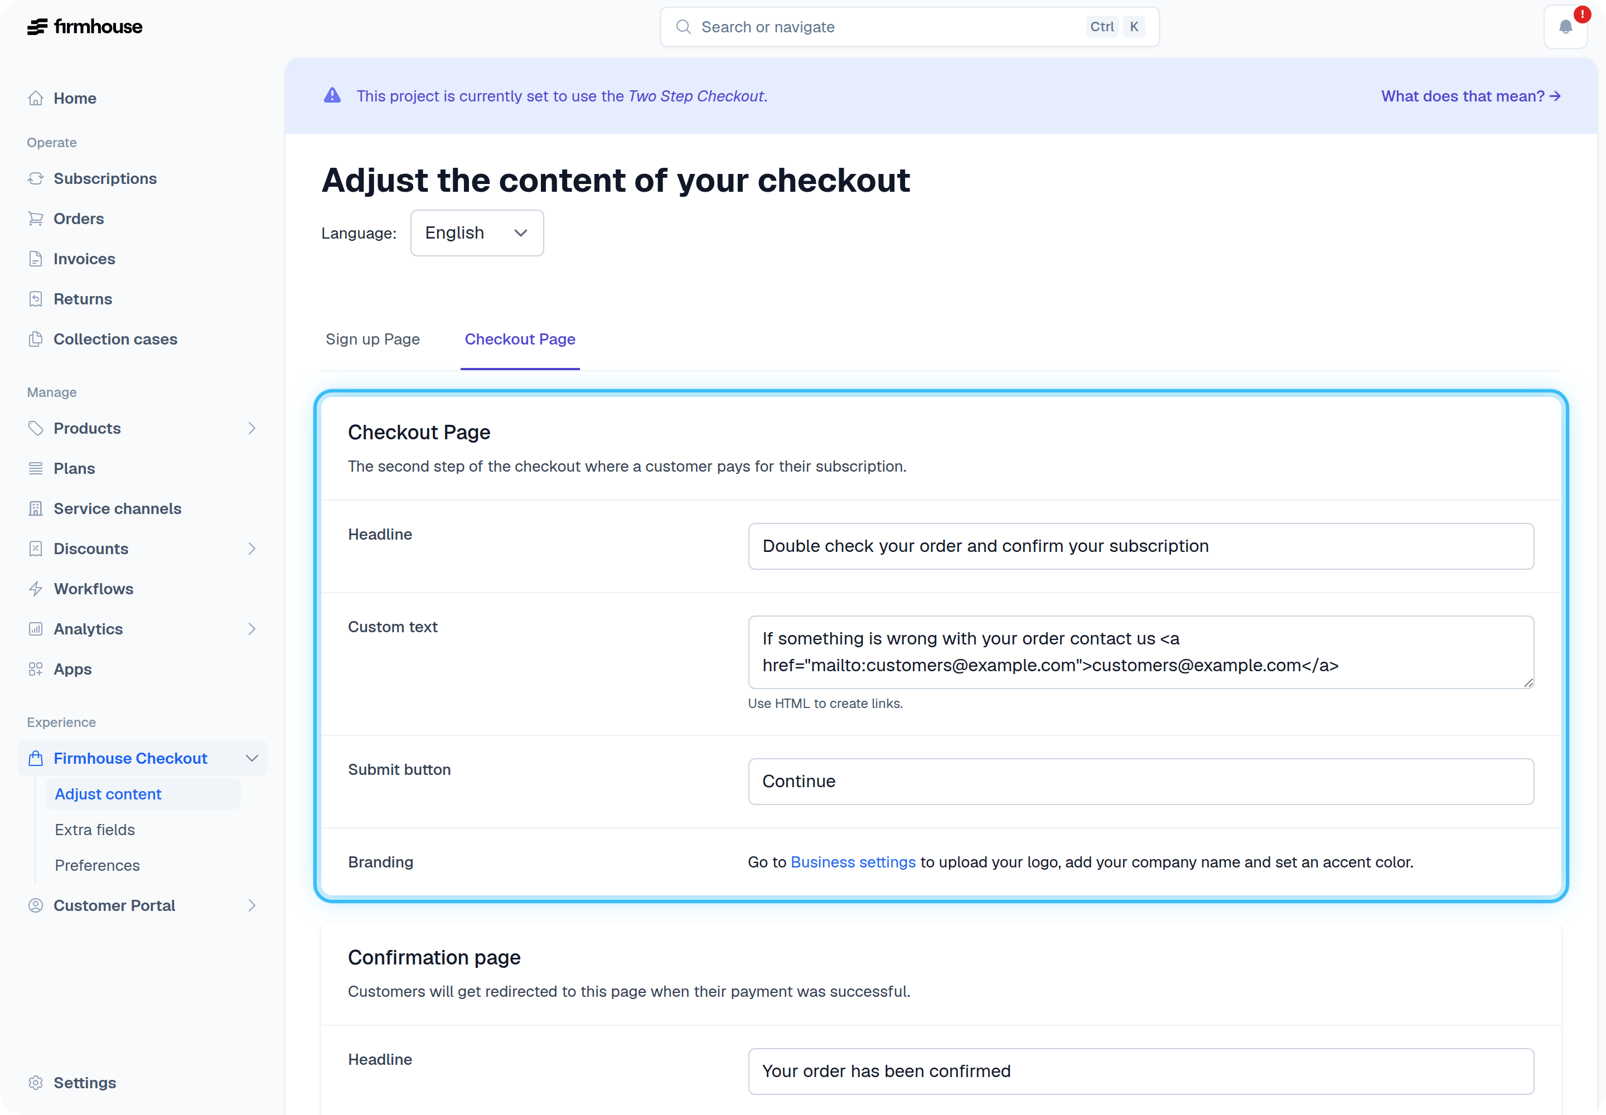Expand the Products submenu chevron

252,428
